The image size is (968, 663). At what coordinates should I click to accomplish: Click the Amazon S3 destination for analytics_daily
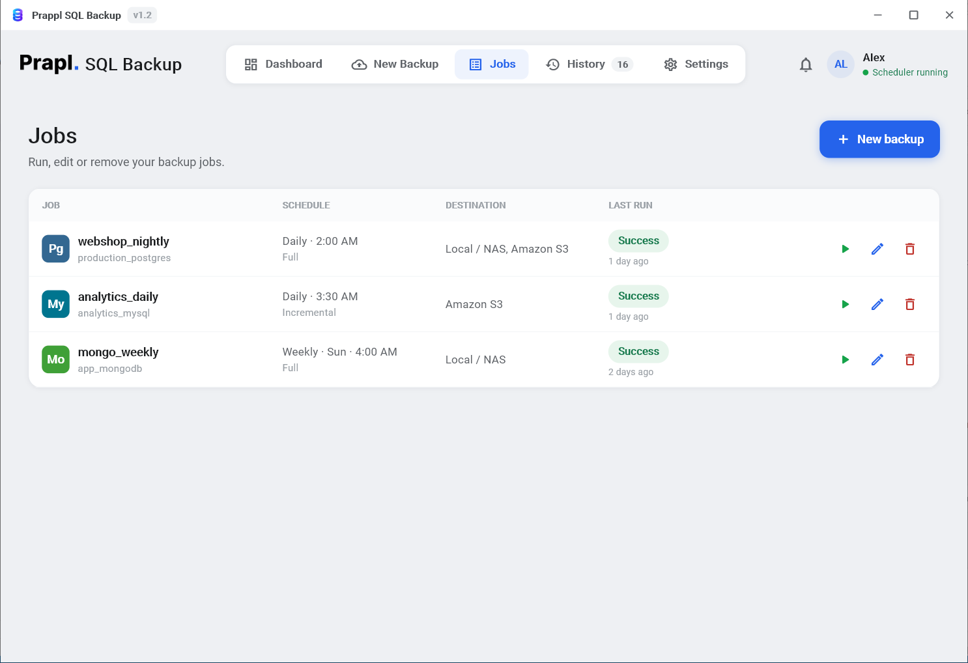474,304
